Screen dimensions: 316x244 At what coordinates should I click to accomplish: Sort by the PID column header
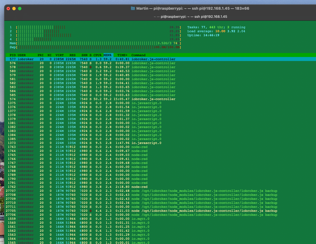(x=12, y=55)
